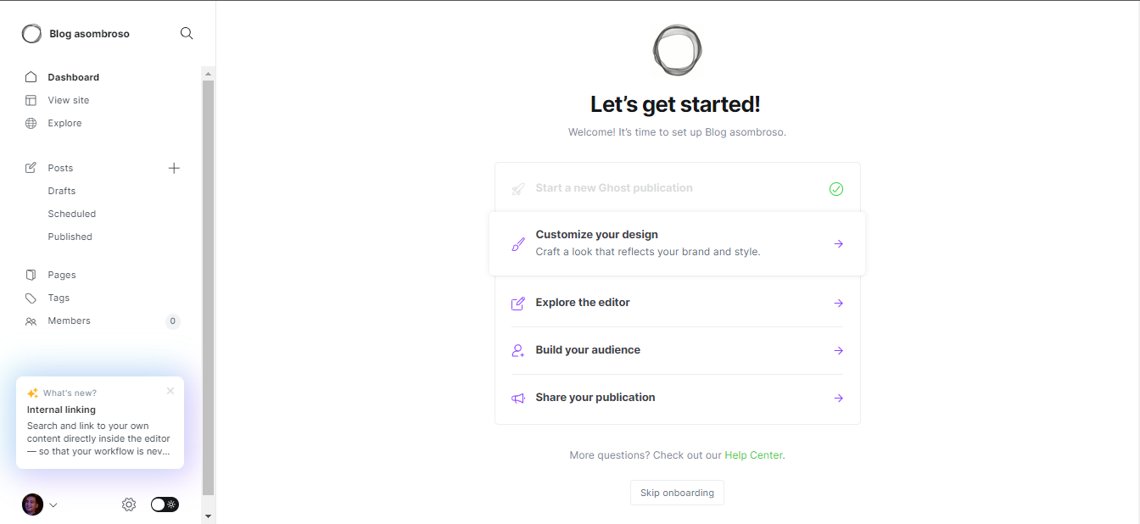The width and height of the screenshot is (1140, 524).
Task: Click the View site layout icon
Action: click(31, 100)
